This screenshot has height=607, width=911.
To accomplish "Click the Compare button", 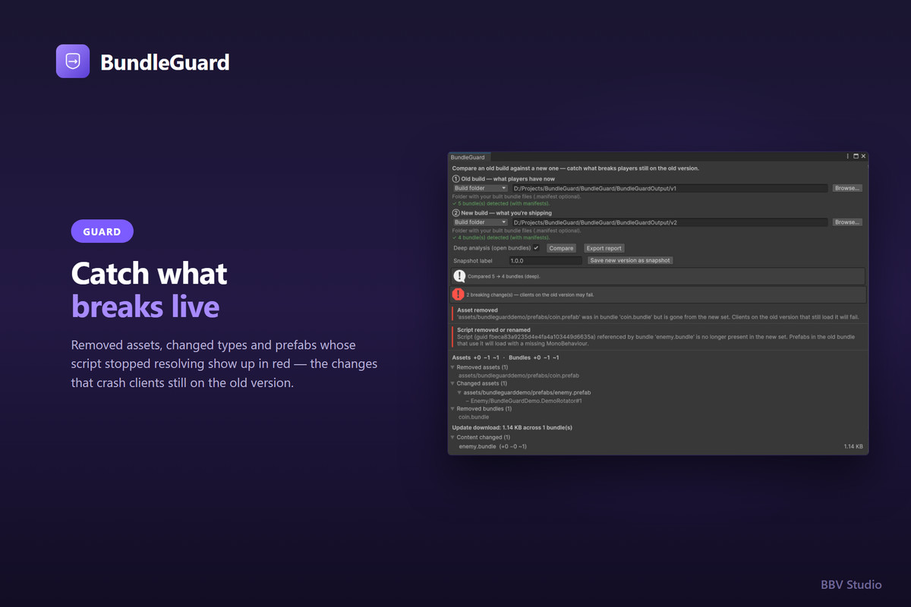I will point(561,248).
